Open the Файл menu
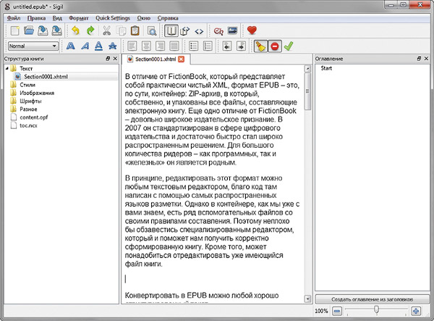The image size is (434, 321). 14,18
